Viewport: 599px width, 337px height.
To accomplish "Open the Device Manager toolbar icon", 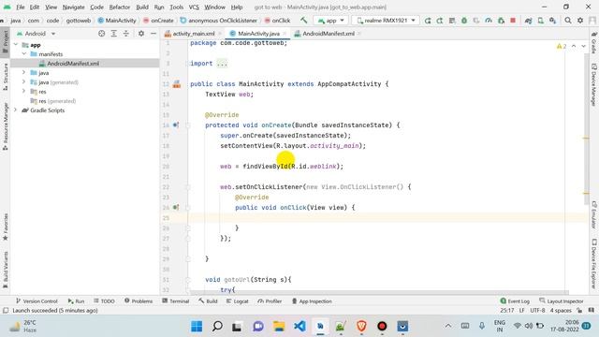I will 541,21.
